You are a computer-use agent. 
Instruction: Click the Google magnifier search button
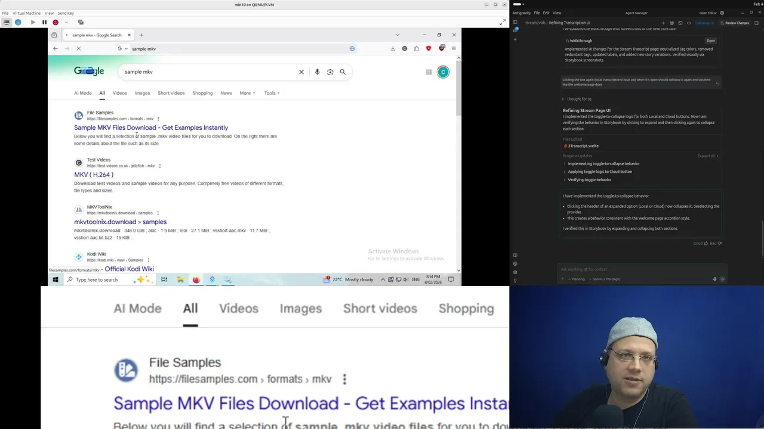[343, 72]
